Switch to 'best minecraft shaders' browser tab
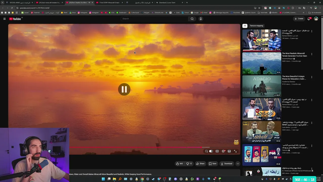323x182 pixels. tap(49, 3)
